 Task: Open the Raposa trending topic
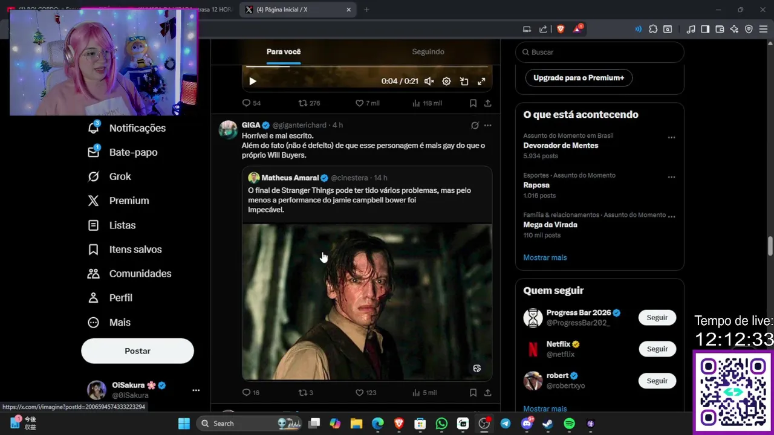click(536, 185)
